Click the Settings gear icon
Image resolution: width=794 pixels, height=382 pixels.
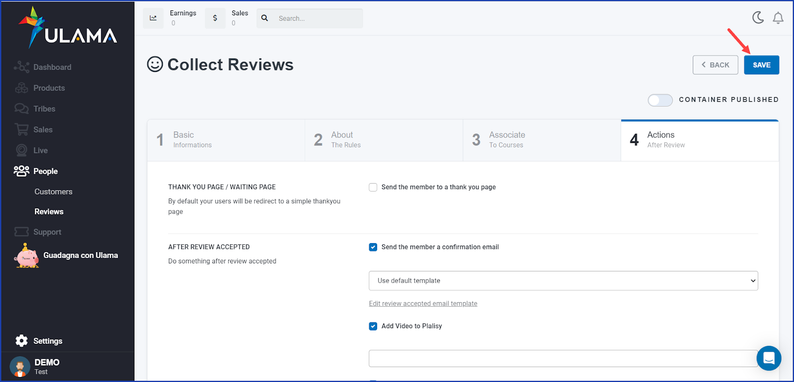pyautogui.click(x=21, y=341)
